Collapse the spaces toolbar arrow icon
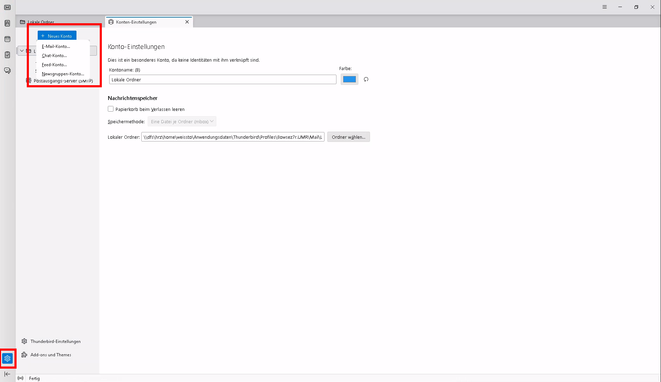This screenshot has width=661, height=382. coord(7,374)
